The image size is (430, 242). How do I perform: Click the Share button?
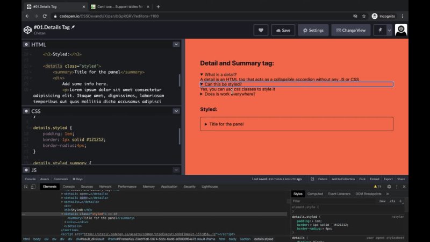click(x=401, y=179)
